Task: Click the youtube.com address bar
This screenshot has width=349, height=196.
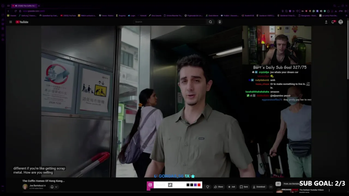Action: 34,11
